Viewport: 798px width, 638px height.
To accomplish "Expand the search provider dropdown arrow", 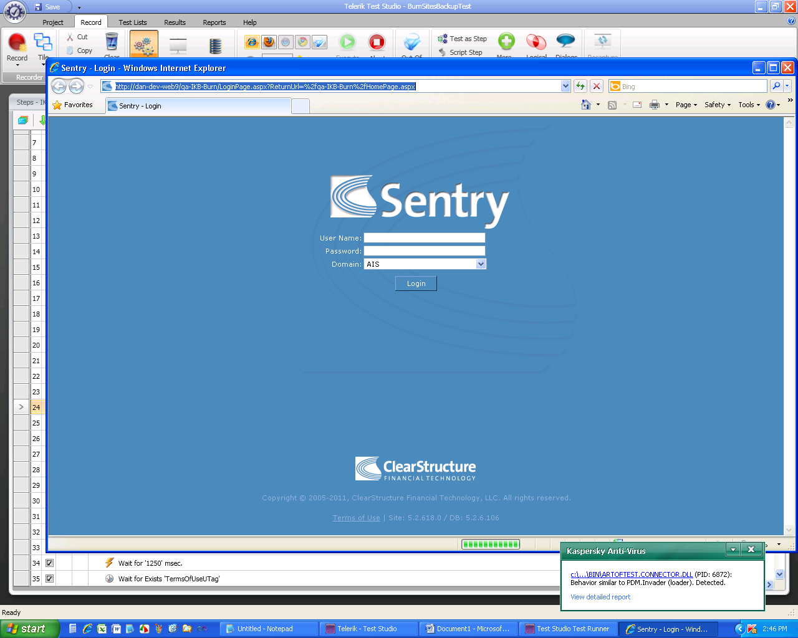I will click(x=787, y=86).
